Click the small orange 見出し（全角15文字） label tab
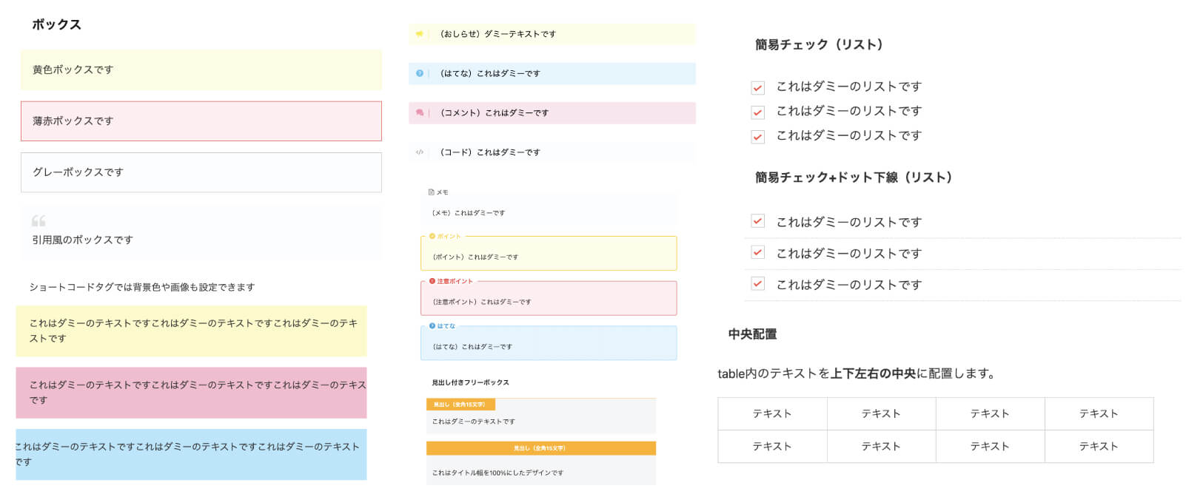 460,405
